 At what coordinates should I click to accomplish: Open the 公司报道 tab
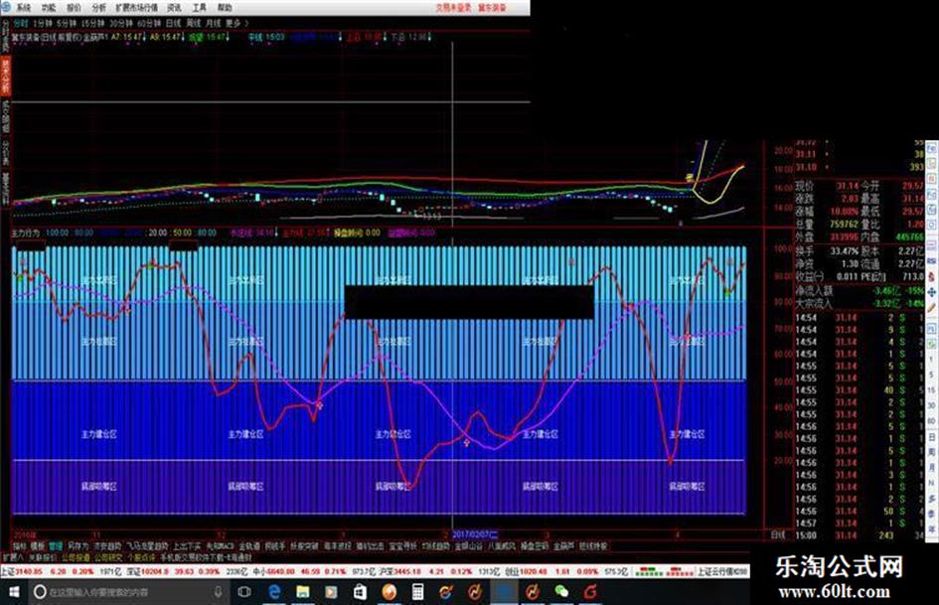coord(76,557)
